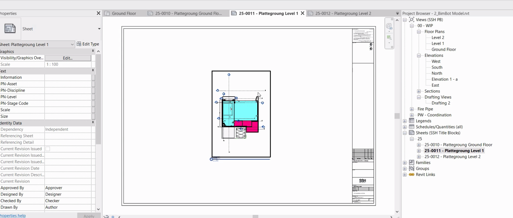Collapse the Graphics properties section
Image resolution: width=513 pixels, height=218 pixels.
coord(93,51)
